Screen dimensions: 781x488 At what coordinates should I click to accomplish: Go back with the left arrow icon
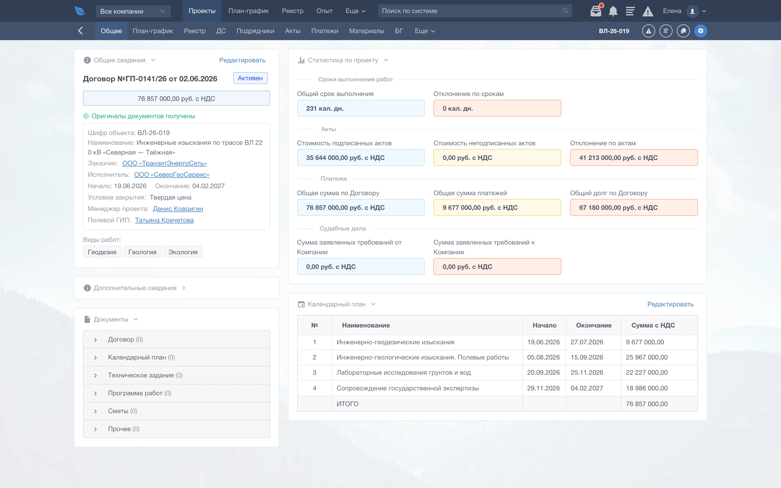[x=80, y=31]
